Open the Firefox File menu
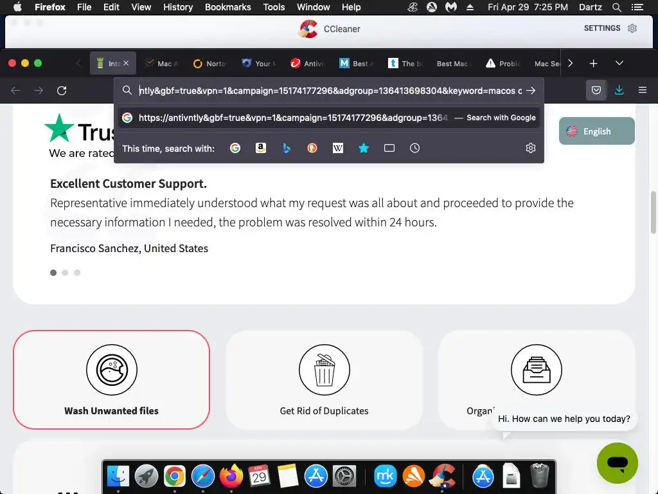This screenshot has height=494, width=658. click(84, 7)
